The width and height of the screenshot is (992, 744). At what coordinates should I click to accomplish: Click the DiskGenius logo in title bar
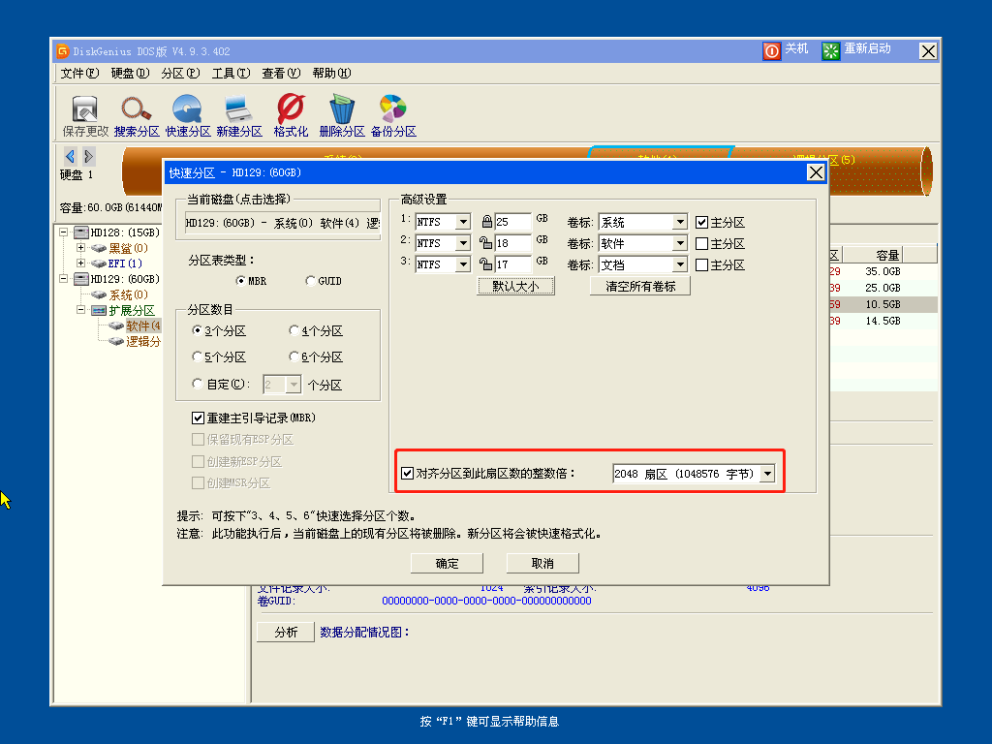coord(62,51)
